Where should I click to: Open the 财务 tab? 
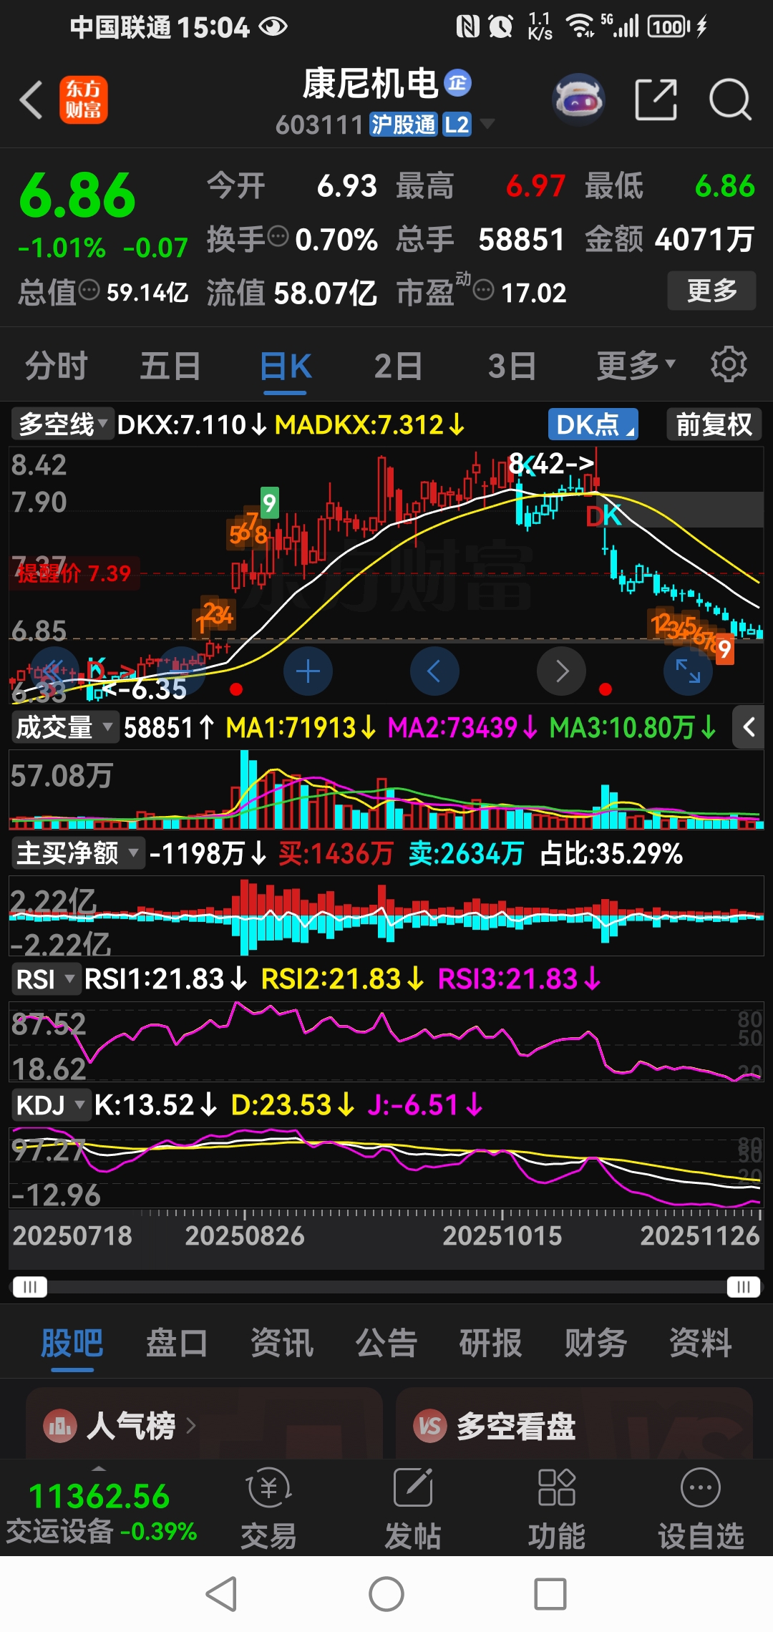click(595, 1343)
